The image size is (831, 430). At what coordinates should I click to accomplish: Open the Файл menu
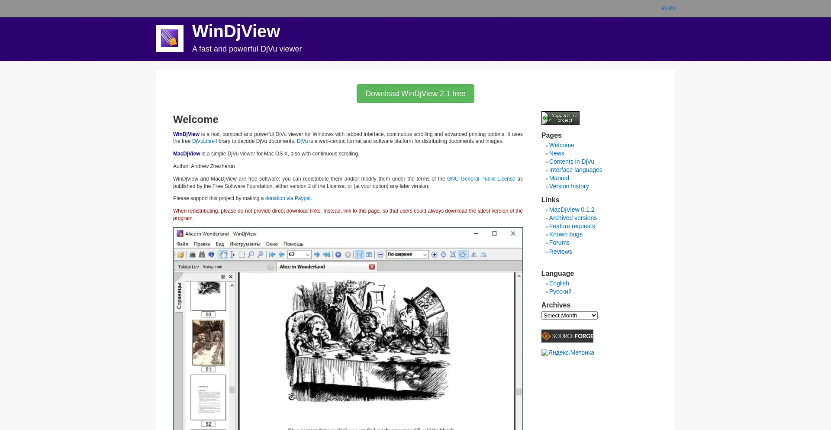point(182,244)
